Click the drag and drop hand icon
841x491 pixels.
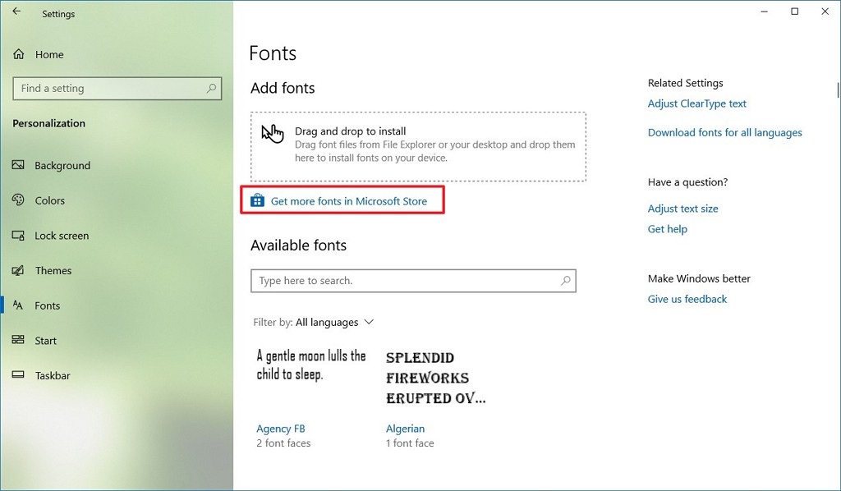pos(273,134)
